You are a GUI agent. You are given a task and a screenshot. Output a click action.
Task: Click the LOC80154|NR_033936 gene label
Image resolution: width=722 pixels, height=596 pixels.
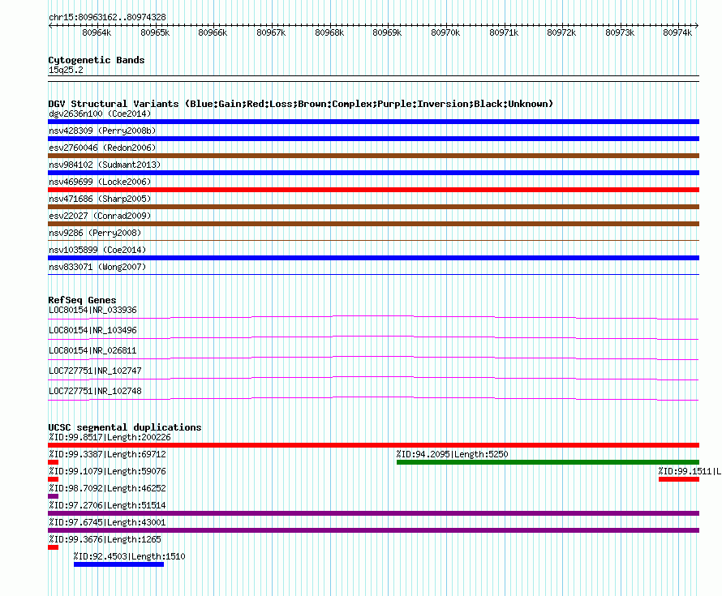click(x=92, y=311)
